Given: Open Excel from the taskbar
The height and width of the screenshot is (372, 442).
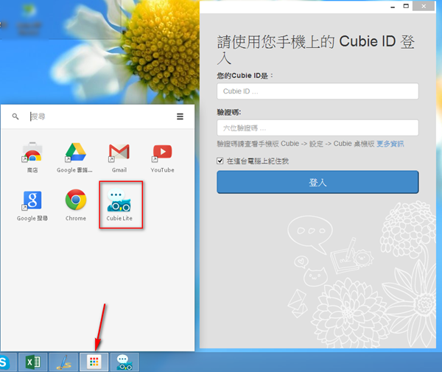Looking at the screenshot, I should pos(33,362).
